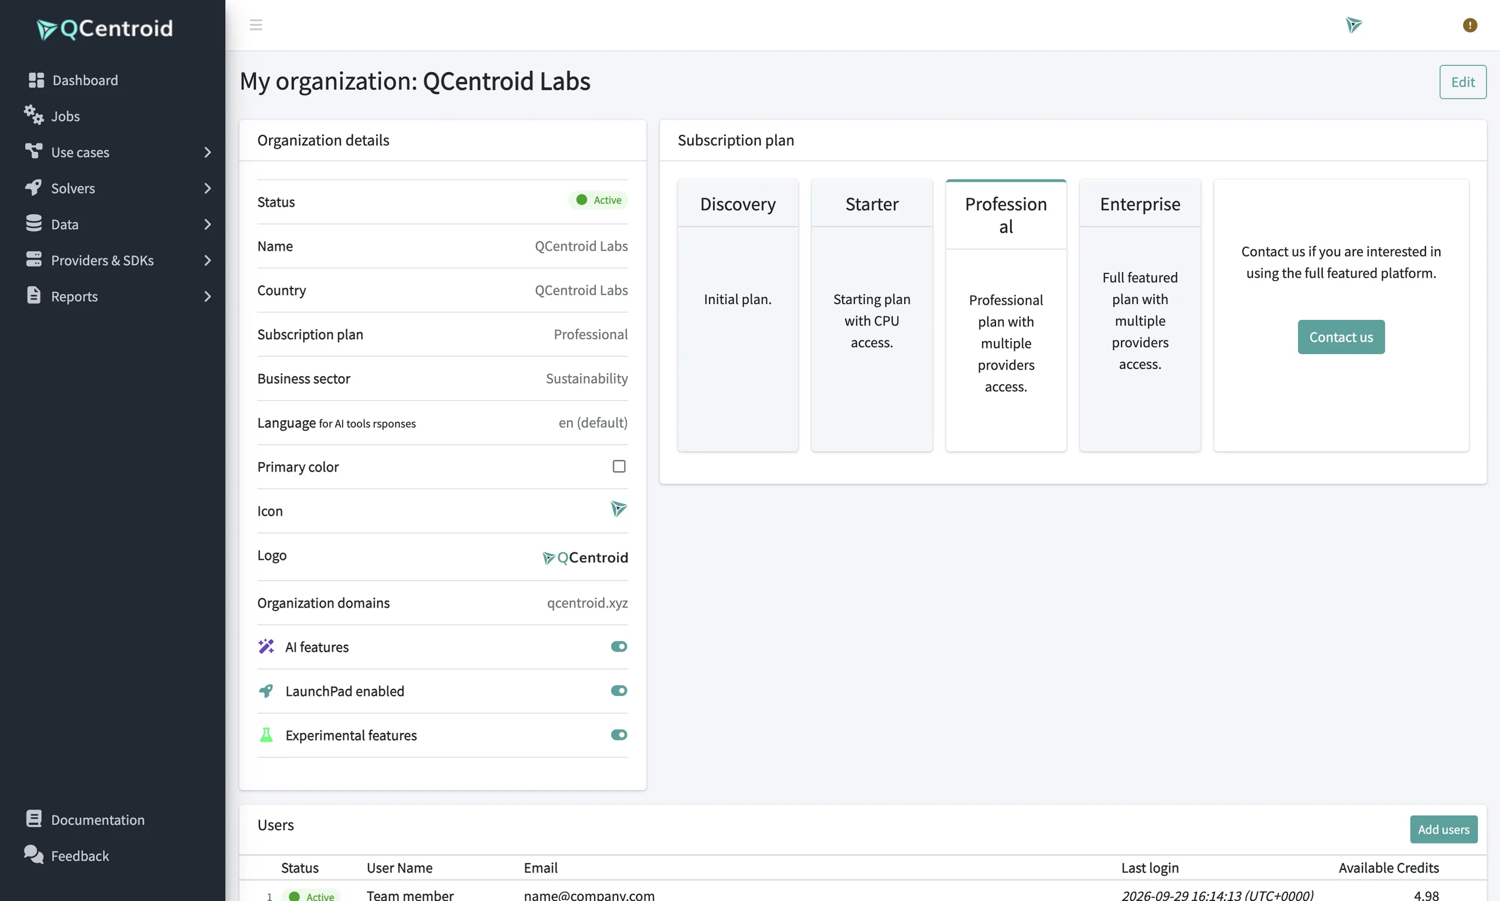Click the AI features magic wand icon
Viewport: 1500px width, 901px height.
(x=266, y=646)
